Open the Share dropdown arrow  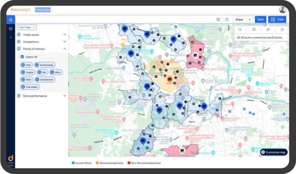(x=249, y=19)
